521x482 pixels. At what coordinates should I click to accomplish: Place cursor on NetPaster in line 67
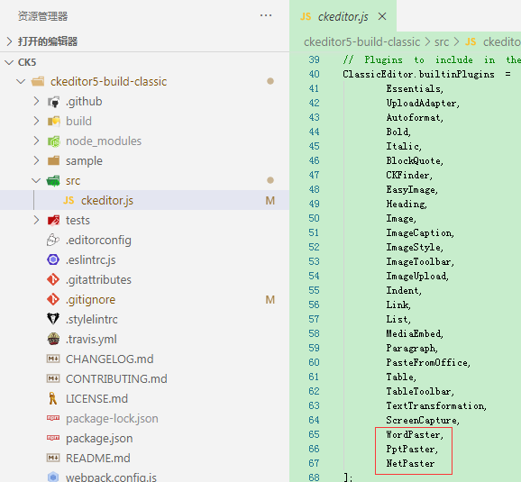click(410, 463)
